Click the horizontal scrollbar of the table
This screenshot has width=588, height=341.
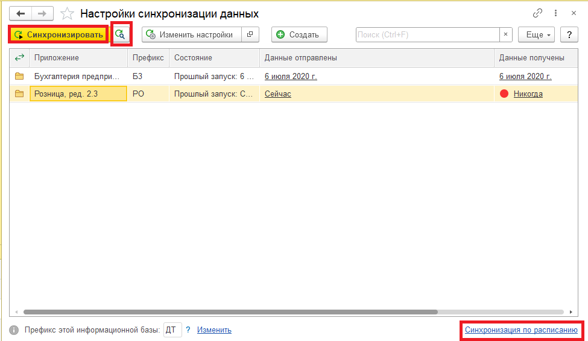(x=229, y=312)
